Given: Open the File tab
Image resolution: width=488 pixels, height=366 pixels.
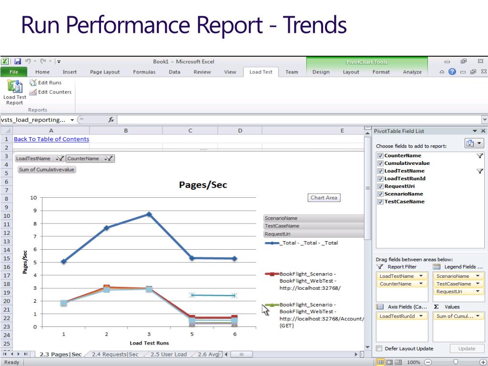Looking at the screenshot, I should (x=14, y=72).
